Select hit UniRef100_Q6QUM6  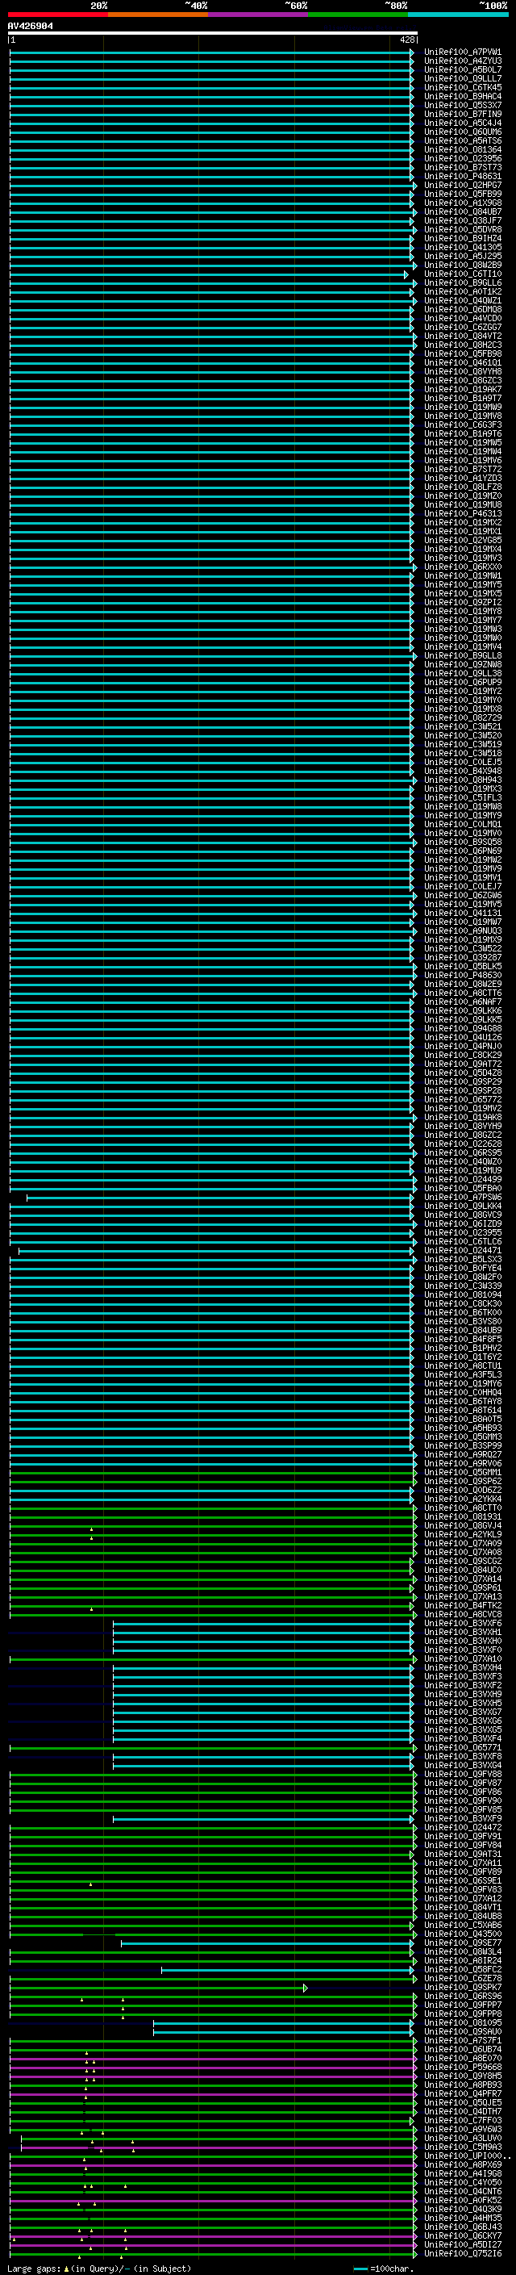click(463, 132)
